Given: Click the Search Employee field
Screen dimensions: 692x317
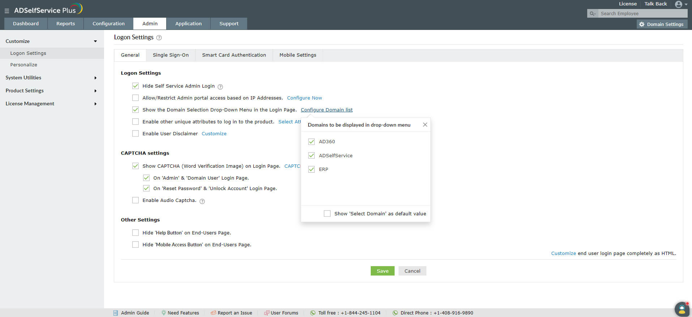Looking at the screenshot, I should click(x=643, y=14).
